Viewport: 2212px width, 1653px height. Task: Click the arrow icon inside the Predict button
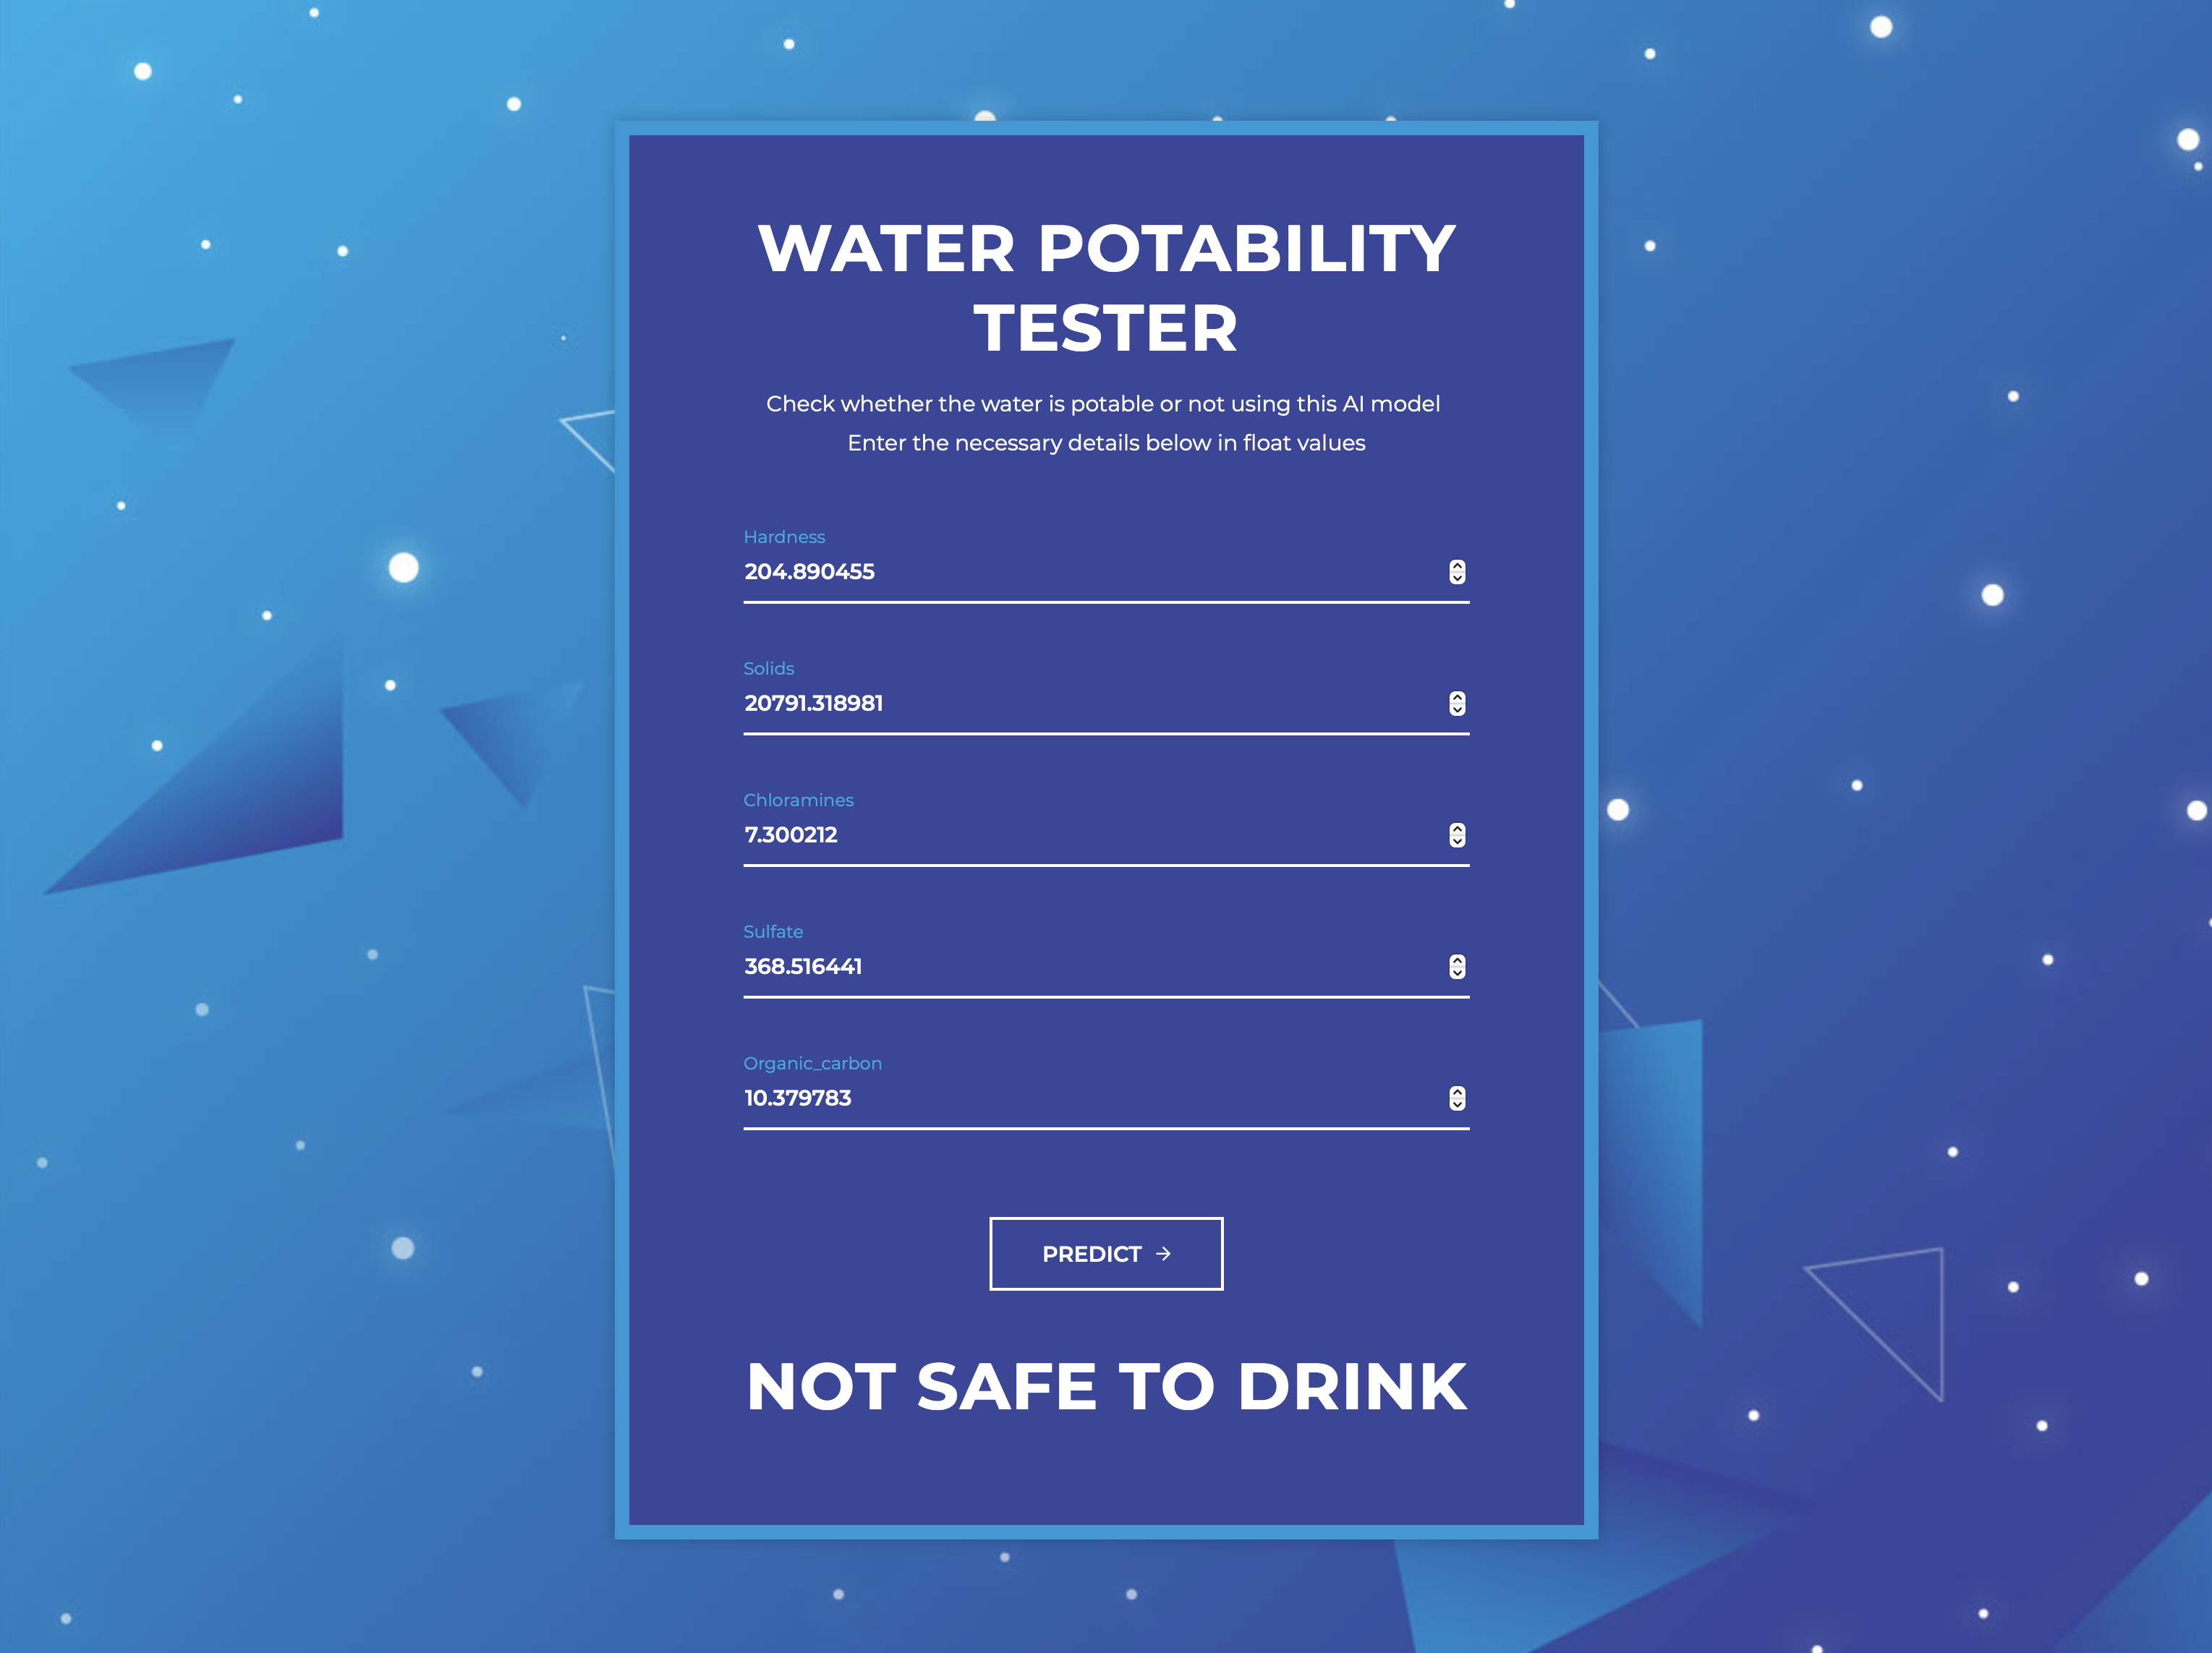(1163, 1253)
